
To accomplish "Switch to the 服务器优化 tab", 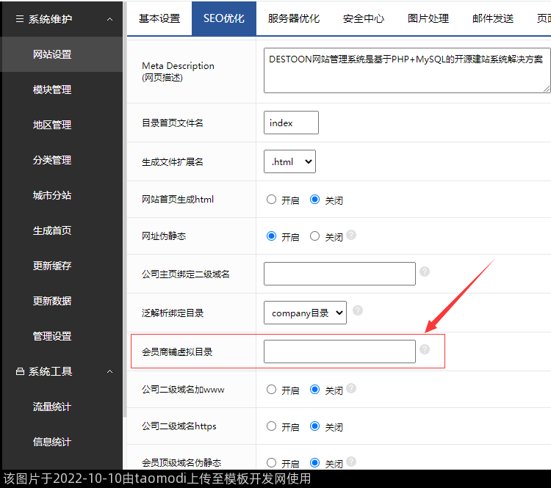I will click(294, 18).
